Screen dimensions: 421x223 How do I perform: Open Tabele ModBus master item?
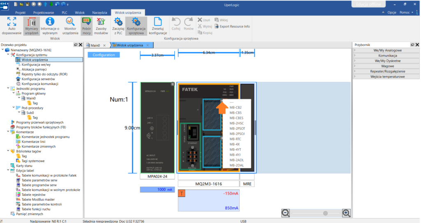[38, 199]
